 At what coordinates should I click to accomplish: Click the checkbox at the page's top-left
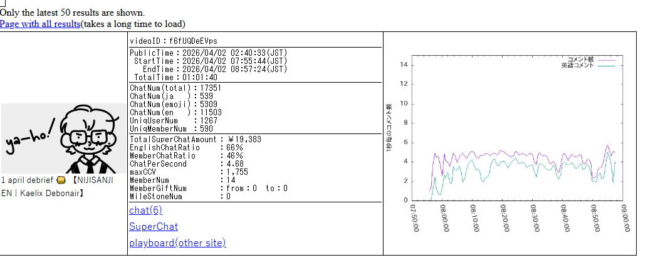(3, 3)
